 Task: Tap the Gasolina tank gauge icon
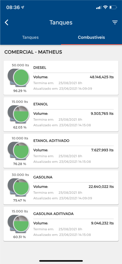pos(18,187)
